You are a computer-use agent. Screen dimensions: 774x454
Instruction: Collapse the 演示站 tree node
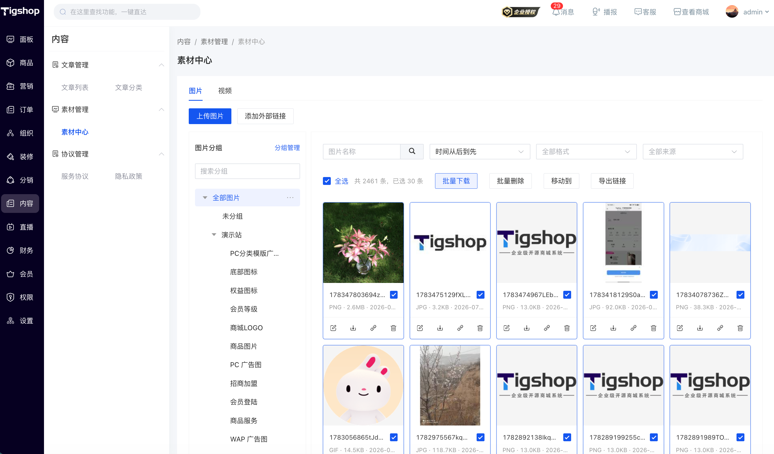coord(214,235)
